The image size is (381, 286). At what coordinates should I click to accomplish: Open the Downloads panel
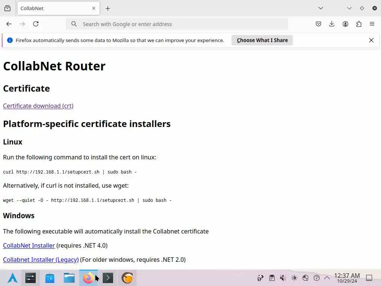pyautogui.click(x=332, y=24)
